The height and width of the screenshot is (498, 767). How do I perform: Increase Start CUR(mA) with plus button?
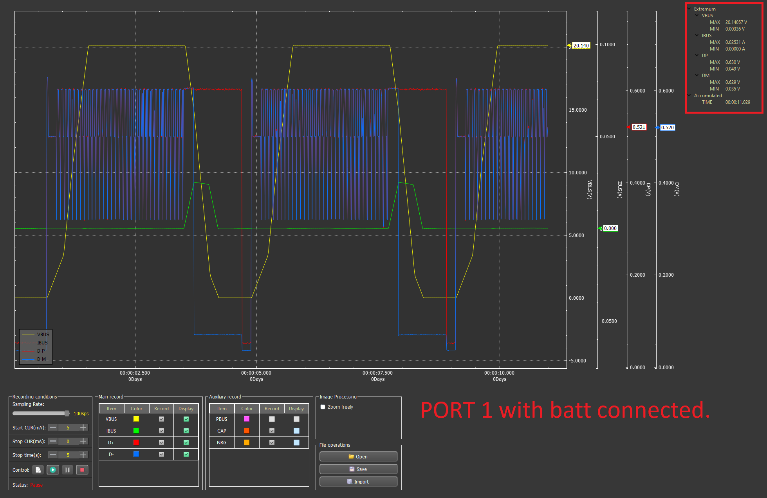(83, 427)
